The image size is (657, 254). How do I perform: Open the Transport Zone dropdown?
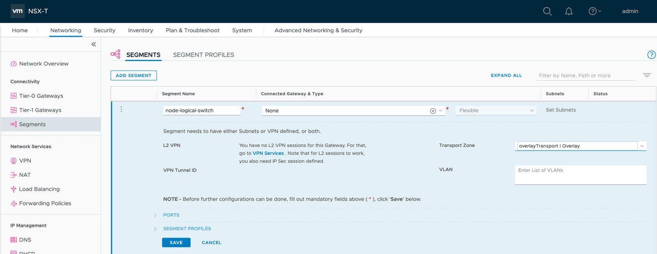[x=642, y=146]
